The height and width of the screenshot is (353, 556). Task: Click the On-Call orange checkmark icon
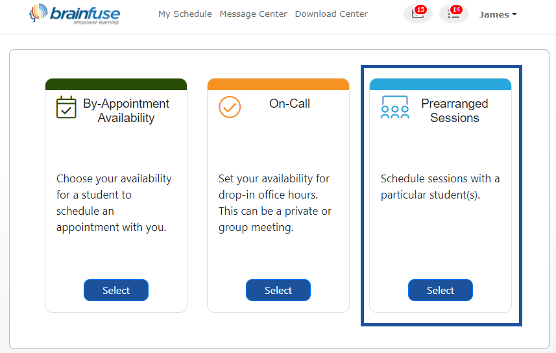pos(230,107)
